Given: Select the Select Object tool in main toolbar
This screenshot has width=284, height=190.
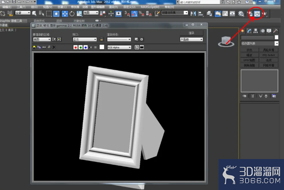Looking at the screenshot, I should click(x=34, y=14).
